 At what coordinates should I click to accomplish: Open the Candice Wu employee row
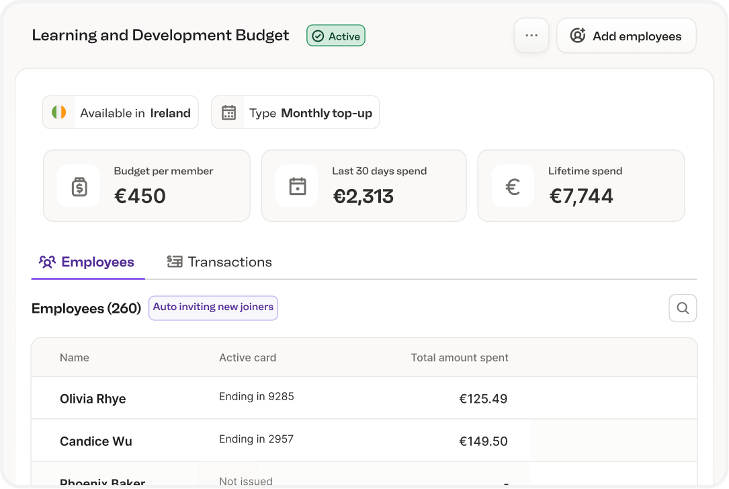[96, 442]
